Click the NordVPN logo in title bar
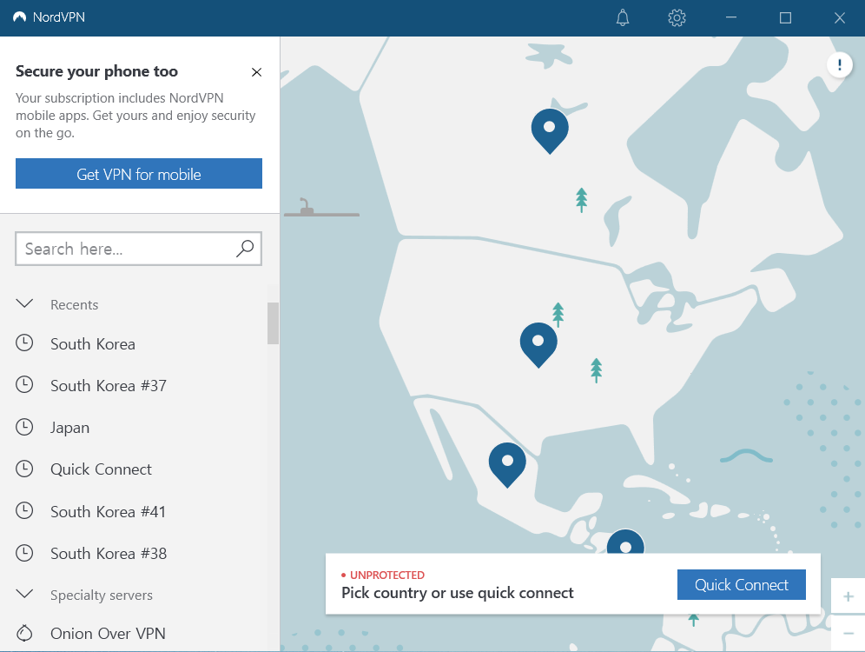This screenshot has width=865, height=652. pos(19,17)
